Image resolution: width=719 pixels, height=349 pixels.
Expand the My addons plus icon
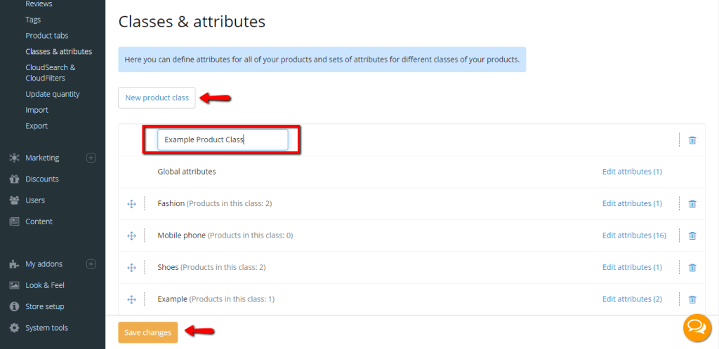(x=91, y=264)
